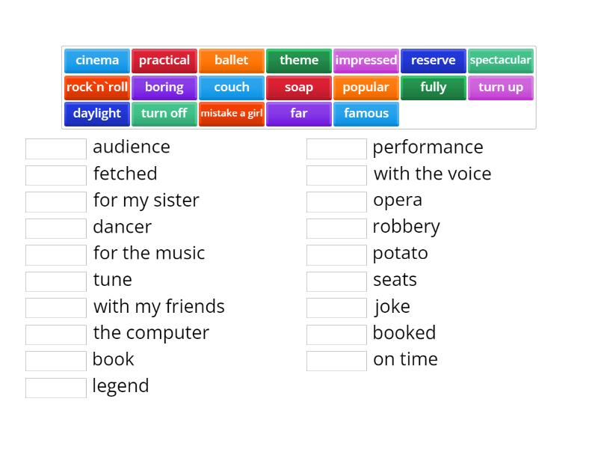598x449 pixels.
Task: Select the blank box next to 'fetched'
Action: point(56,175)
